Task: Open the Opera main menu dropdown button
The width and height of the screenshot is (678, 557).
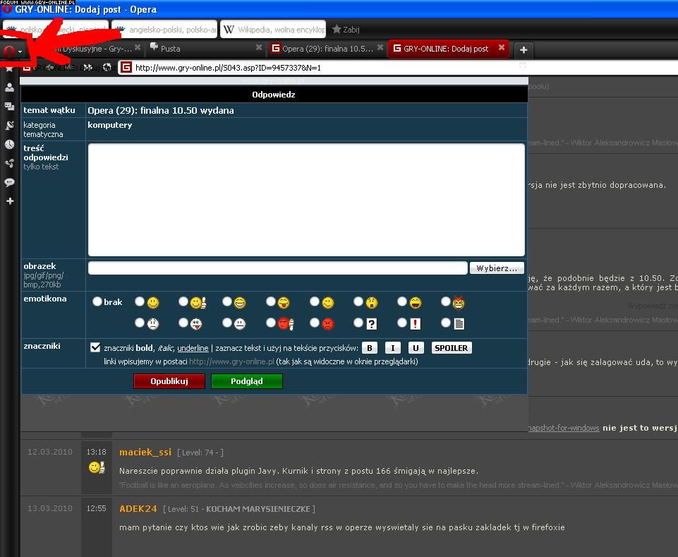Action: click(12, 52)
